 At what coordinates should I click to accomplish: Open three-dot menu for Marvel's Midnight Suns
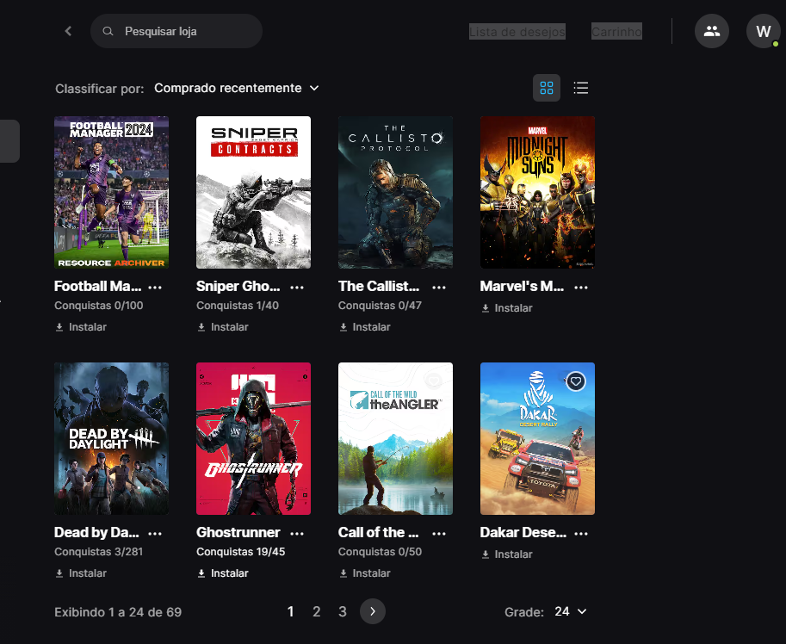coord(581,287)
